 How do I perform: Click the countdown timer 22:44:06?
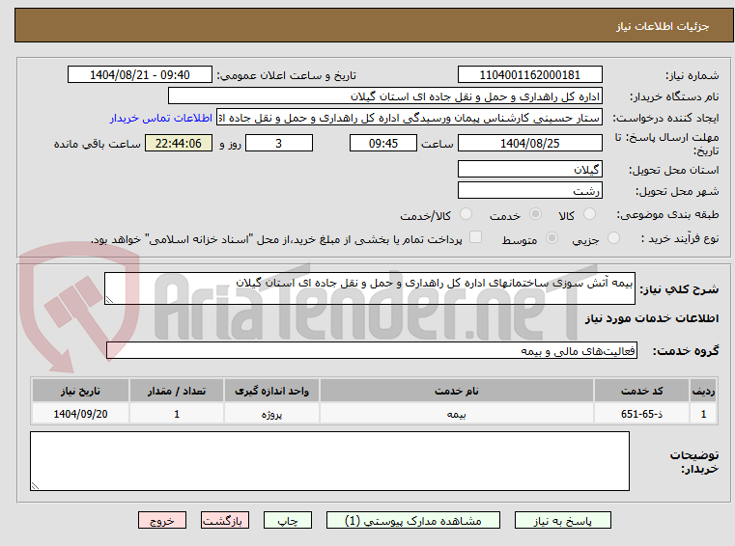point(178,144)
